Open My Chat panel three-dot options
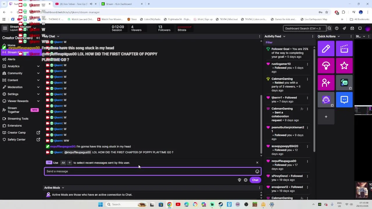The width and height of the screenshot is (372, 209). point(260,37)
